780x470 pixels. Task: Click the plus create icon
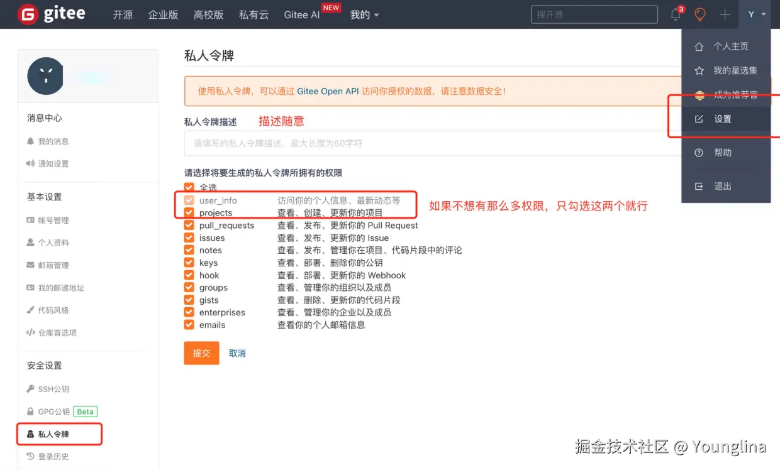point(725,14)
